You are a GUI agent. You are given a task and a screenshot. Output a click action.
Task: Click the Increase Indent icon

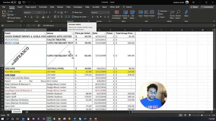(x=69, y=17)
